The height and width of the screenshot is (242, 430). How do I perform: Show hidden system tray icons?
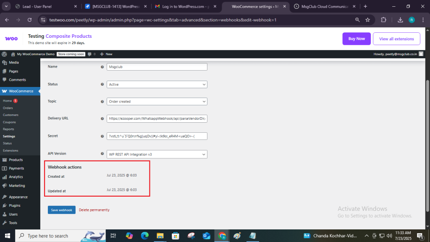367,236
